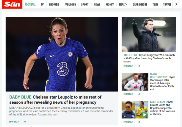Open Taylor hungry for WSL triumph headline
This screenshot has width=182, height=127.
coord(149,58)
